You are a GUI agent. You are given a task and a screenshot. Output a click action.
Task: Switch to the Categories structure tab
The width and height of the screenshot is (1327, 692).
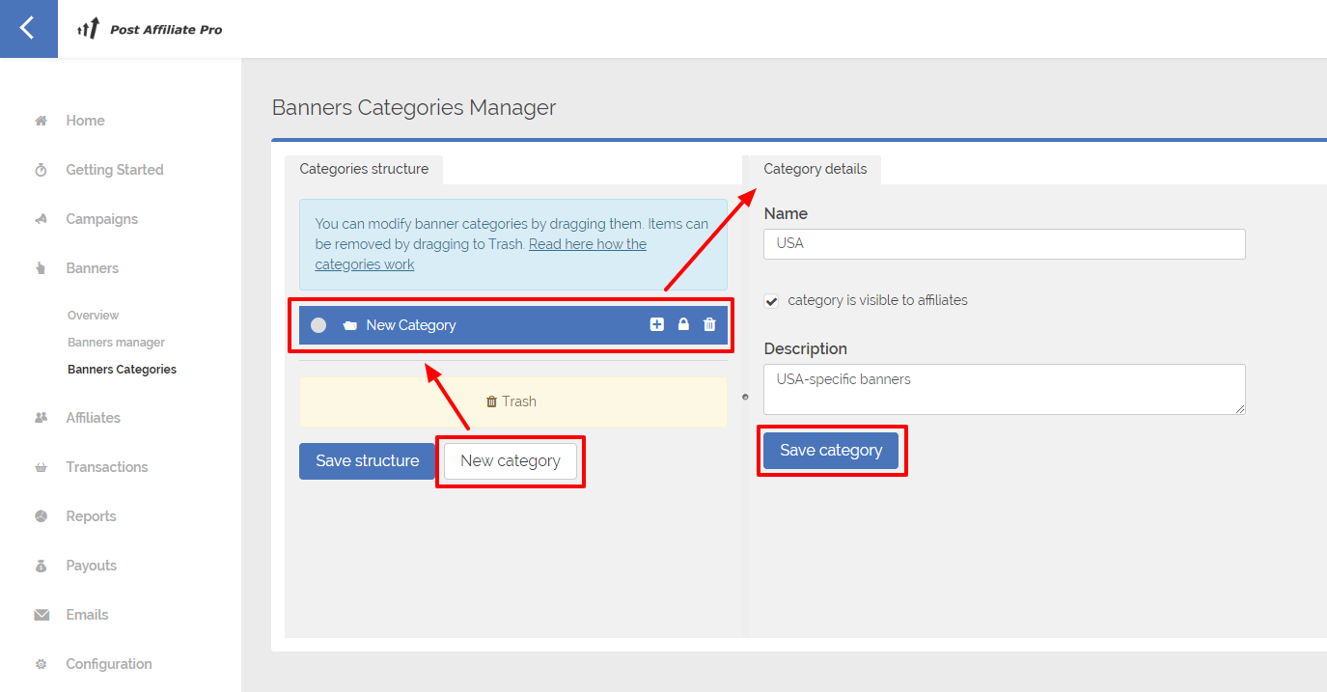(364, 169)
